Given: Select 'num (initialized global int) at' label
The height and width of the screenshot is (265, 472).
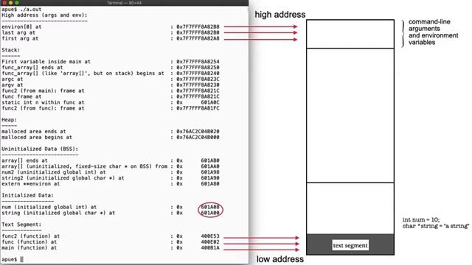Looking at the screenshot, I should (49, 207).
